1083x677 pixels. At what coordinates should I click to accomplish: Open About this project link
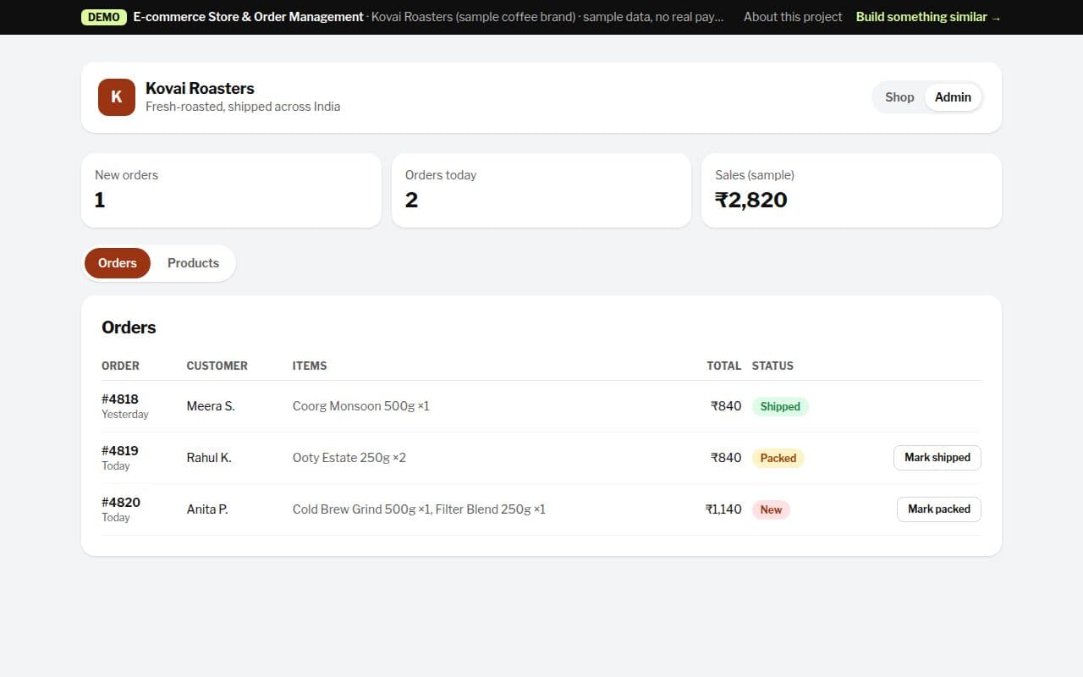pyautogui.click(x=793, y=17)
